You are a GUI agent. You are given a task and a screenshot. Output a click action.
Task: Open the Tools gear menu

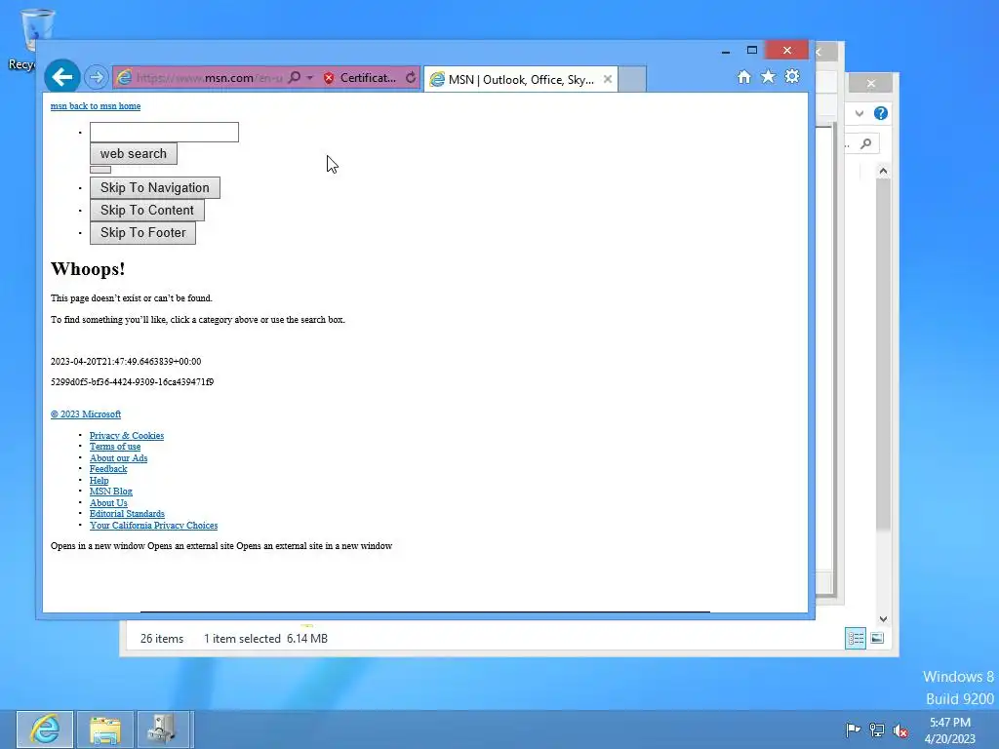click(792, 77)
